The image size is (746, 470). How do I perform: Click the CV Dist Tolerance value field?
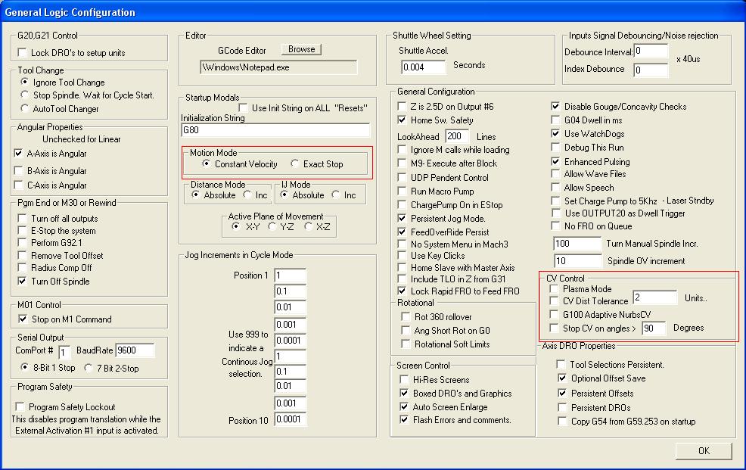pyautogui.click(x=654, y=297)
